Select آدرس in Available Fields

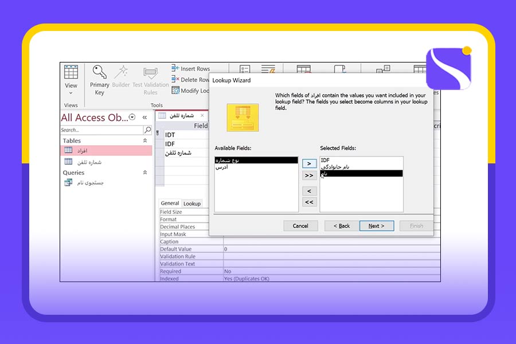coord(256,167)
